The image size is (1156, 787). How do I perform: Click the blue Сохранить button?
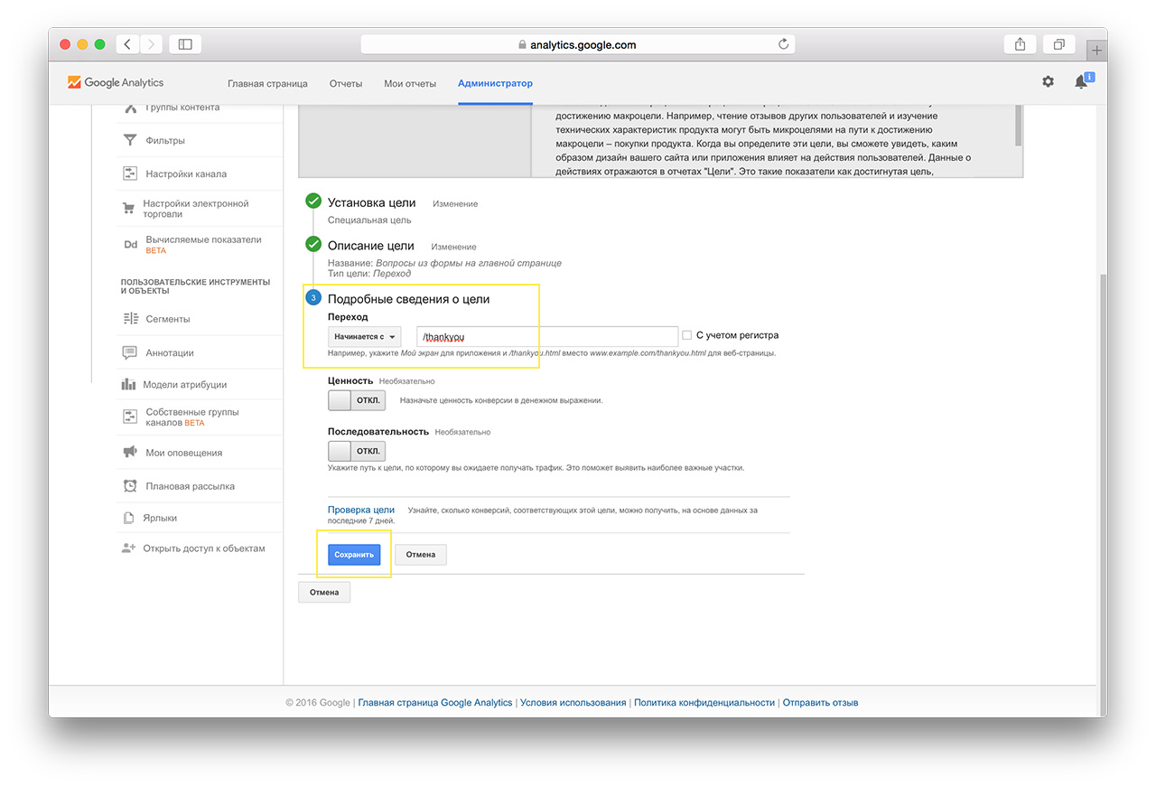click(354, 555)
